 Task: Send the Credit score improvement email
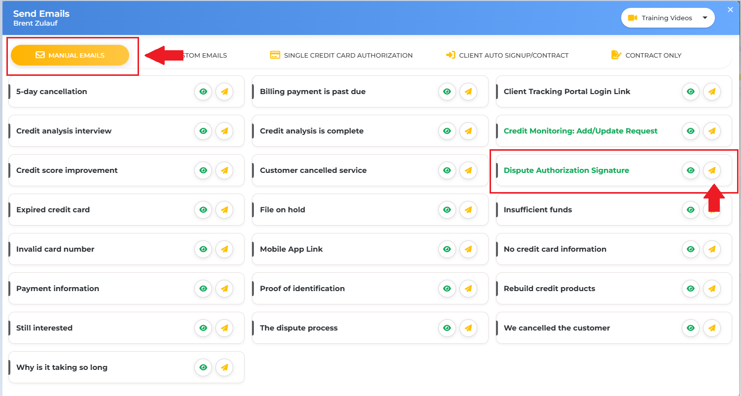(224, 170)
